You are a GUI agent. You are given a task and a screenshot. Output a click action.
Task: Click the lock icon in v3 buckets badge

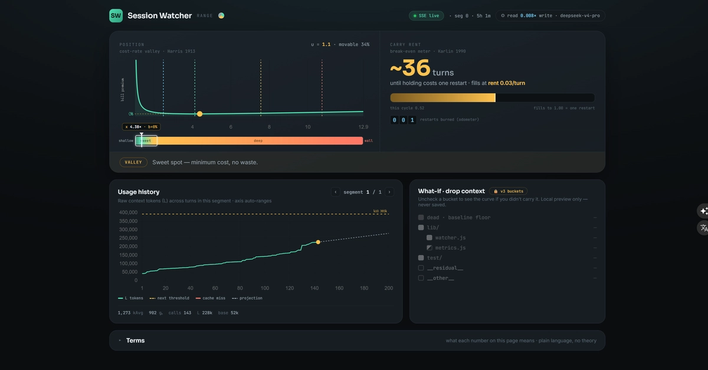496,191
